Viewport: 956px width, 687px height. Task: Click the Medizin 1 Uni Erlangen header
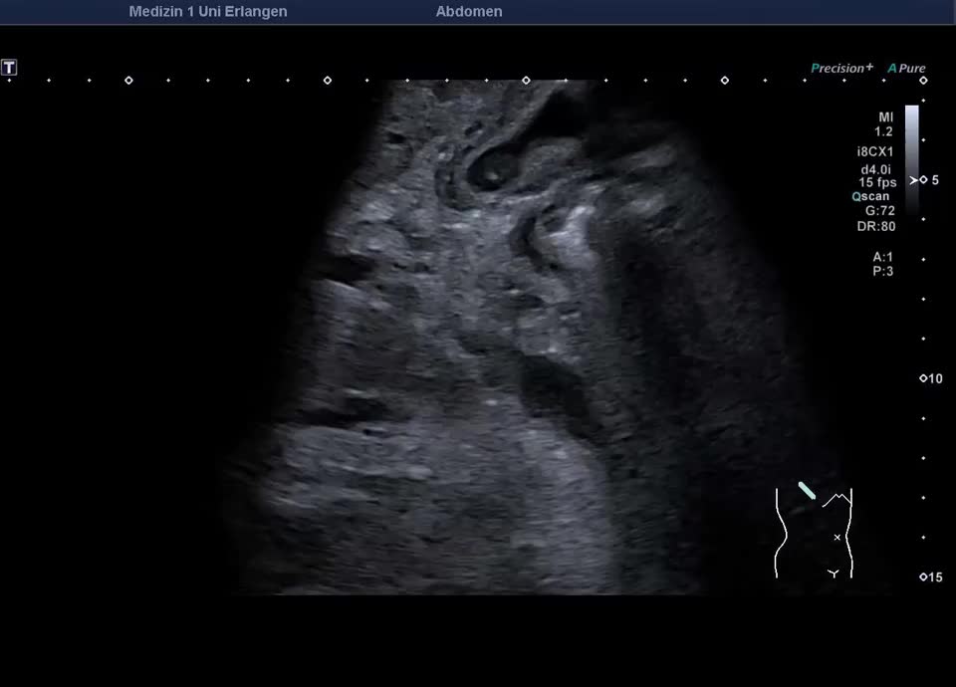point(208,12)
